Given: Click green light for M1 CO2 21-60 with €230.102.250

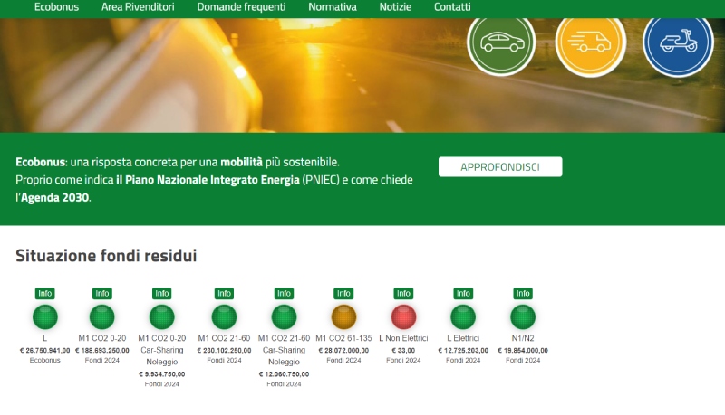Looking at the screenshot, I should (224, 316).
